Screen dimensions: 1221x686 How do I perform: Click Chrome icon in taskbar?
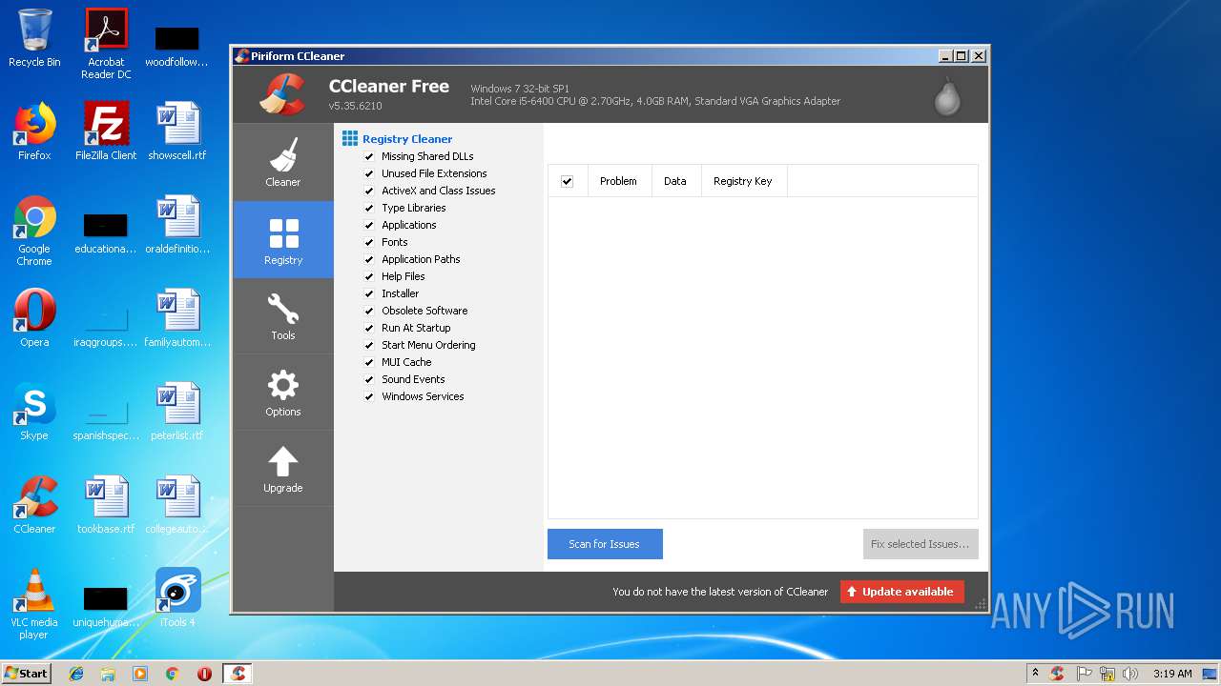tap(173, 674)
